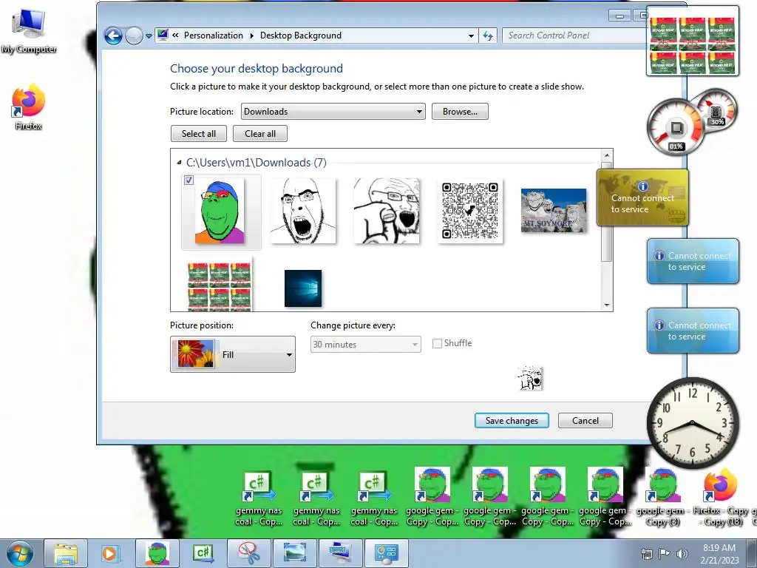Minimize the Desktop Background window

pyautogui.click(x=619, y=16)
